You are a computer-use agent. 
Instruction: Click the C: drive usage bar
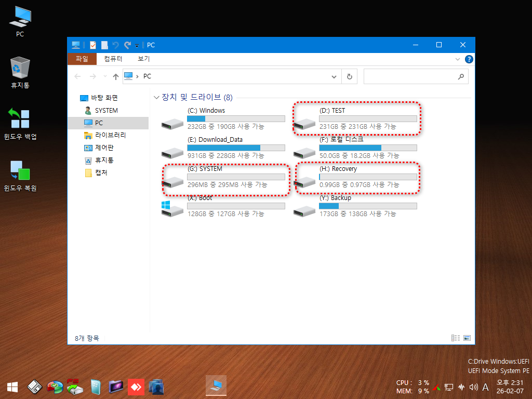pyautogui.click(x=236, y=119)
